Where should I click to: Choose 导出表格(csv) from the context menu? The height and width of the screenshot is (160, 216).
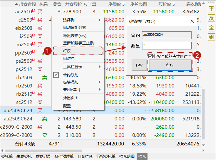pyautogui.click(x=75, y=35)
